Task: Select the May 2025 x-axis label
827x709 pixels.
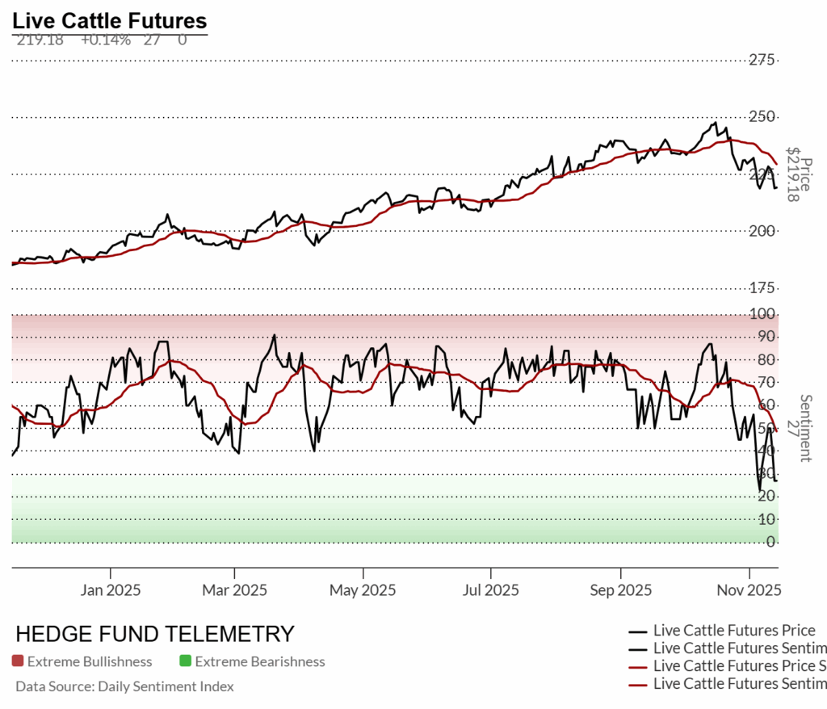Action: (x=363, y=590)
